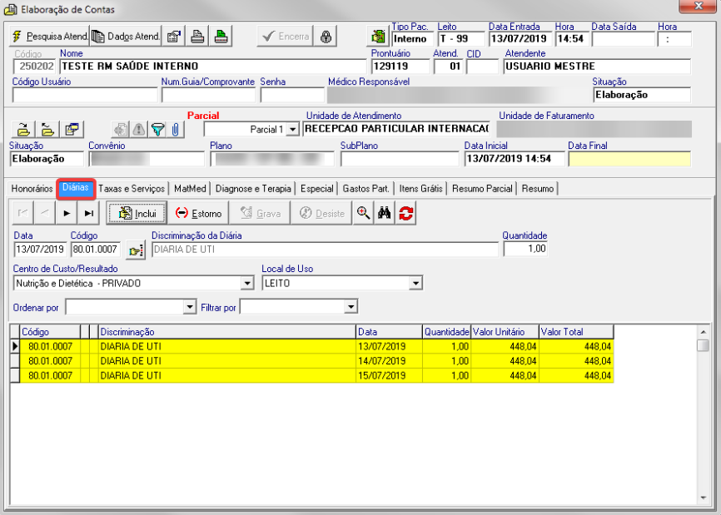Click the Senha field
Viewport: 721px width, 515px height.
click(292, 96)
